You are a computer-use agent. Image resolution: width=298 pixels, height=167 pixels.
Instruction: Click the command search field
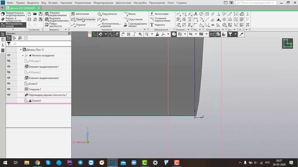click(256, 3)
